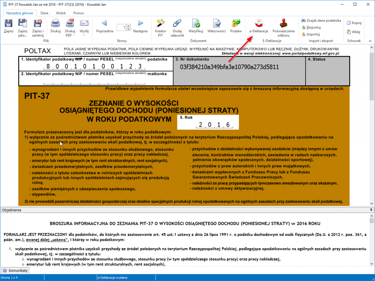Open document Właściwości

click(x=216, y=26)
